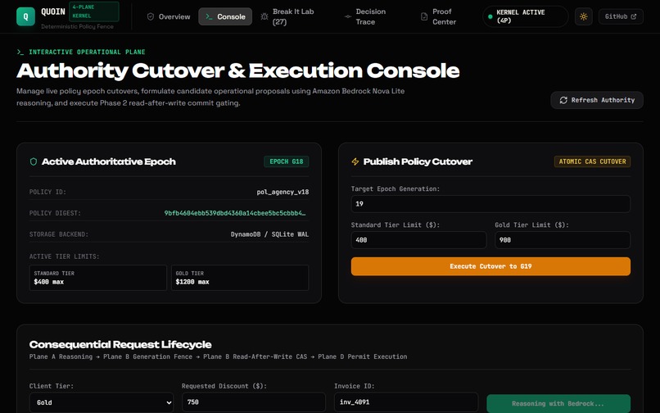The image size is (660, 413).
Task: Click the DynamoDB / SQLite WAL value
Action: coord(269,234)
